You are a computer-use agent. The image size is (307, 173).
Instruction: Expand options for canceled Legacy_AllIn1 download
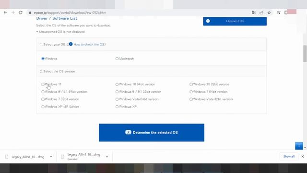pyautogui.click(x=107, y=157)
